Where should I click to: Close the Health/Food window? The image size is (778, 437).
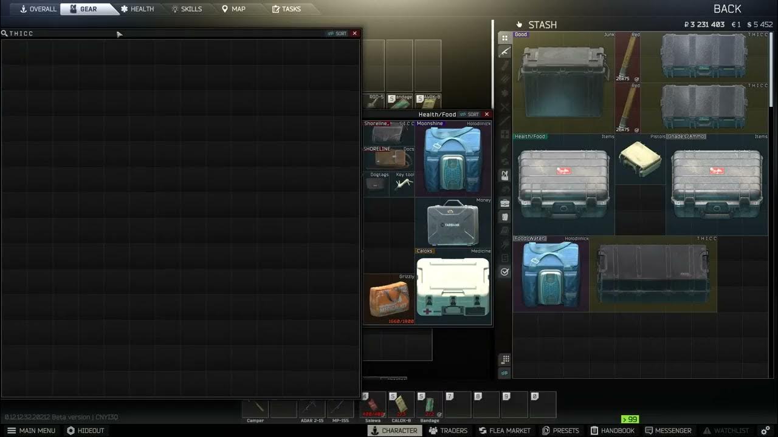click(487, 114)
